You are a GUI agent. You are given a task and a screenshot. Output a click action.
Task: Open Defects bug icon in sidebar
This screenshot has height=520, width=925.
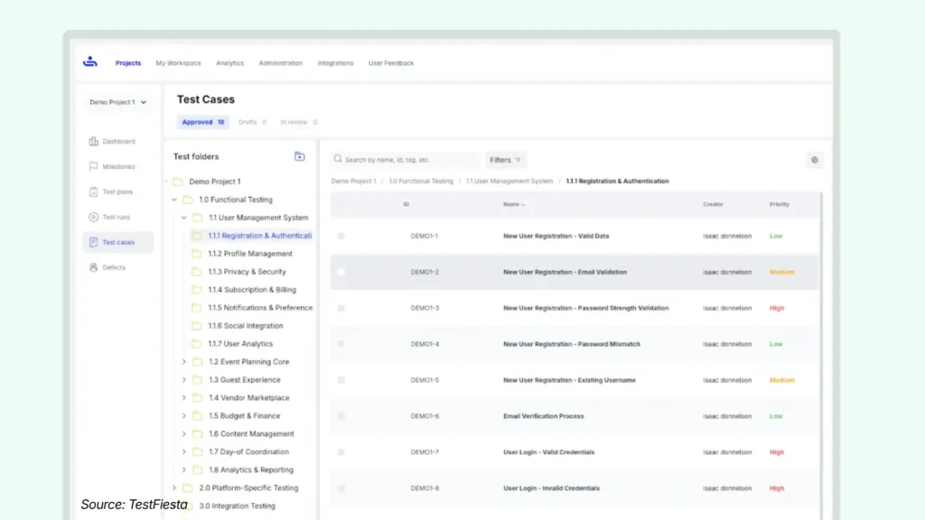pyautogui.click(x=93, y=267)
